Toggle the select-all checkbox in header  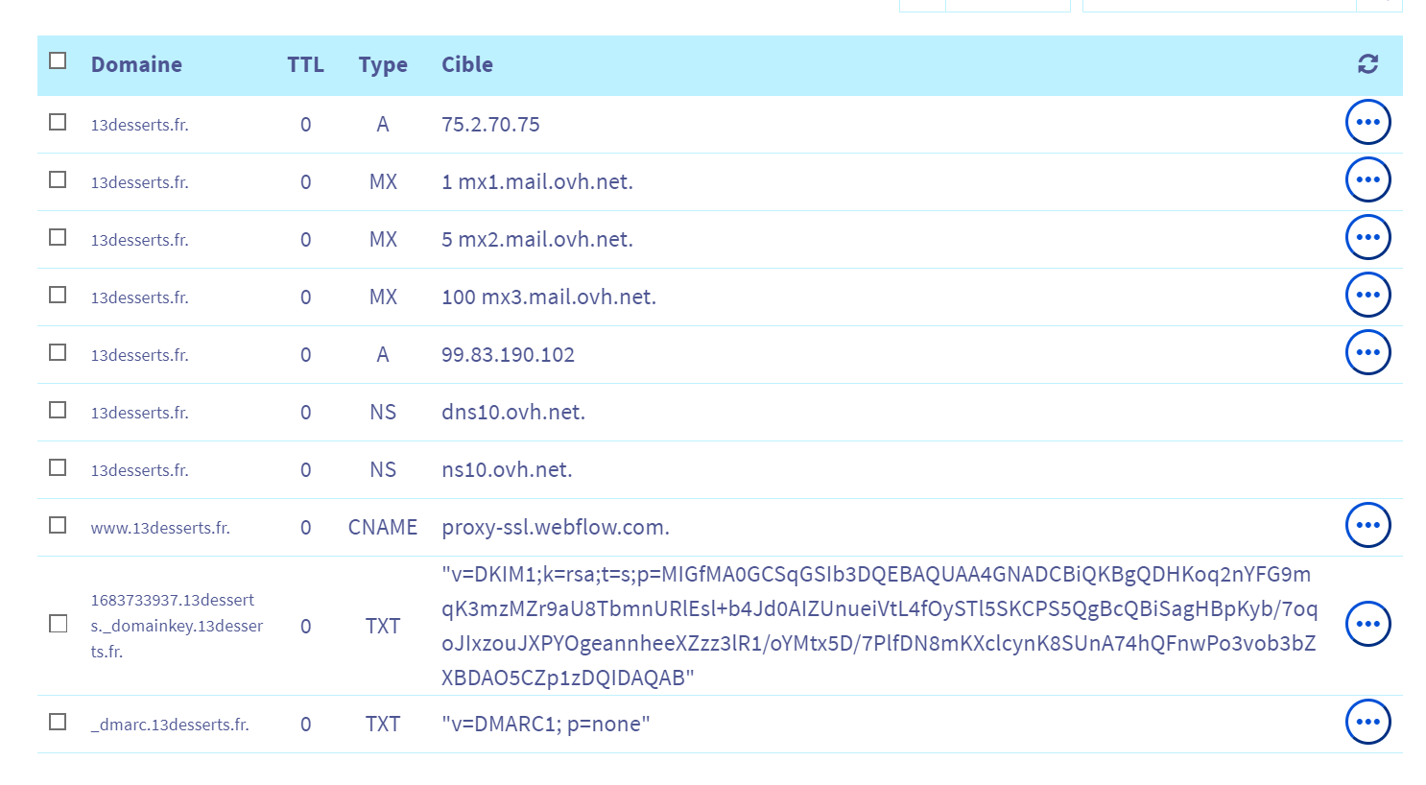click(58, 61)
